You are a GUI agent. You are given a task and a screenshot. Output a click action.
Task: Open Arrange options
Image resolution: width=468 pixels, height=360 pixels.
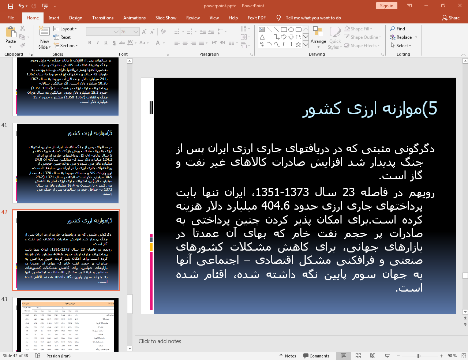pos(318,37)
